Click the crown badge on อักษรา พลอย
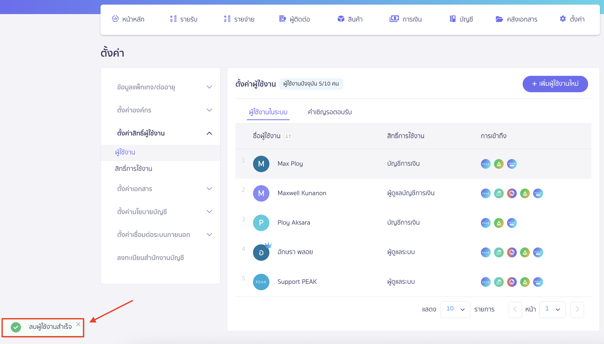This screenshot has width=604, height=344. click(269, 245)
